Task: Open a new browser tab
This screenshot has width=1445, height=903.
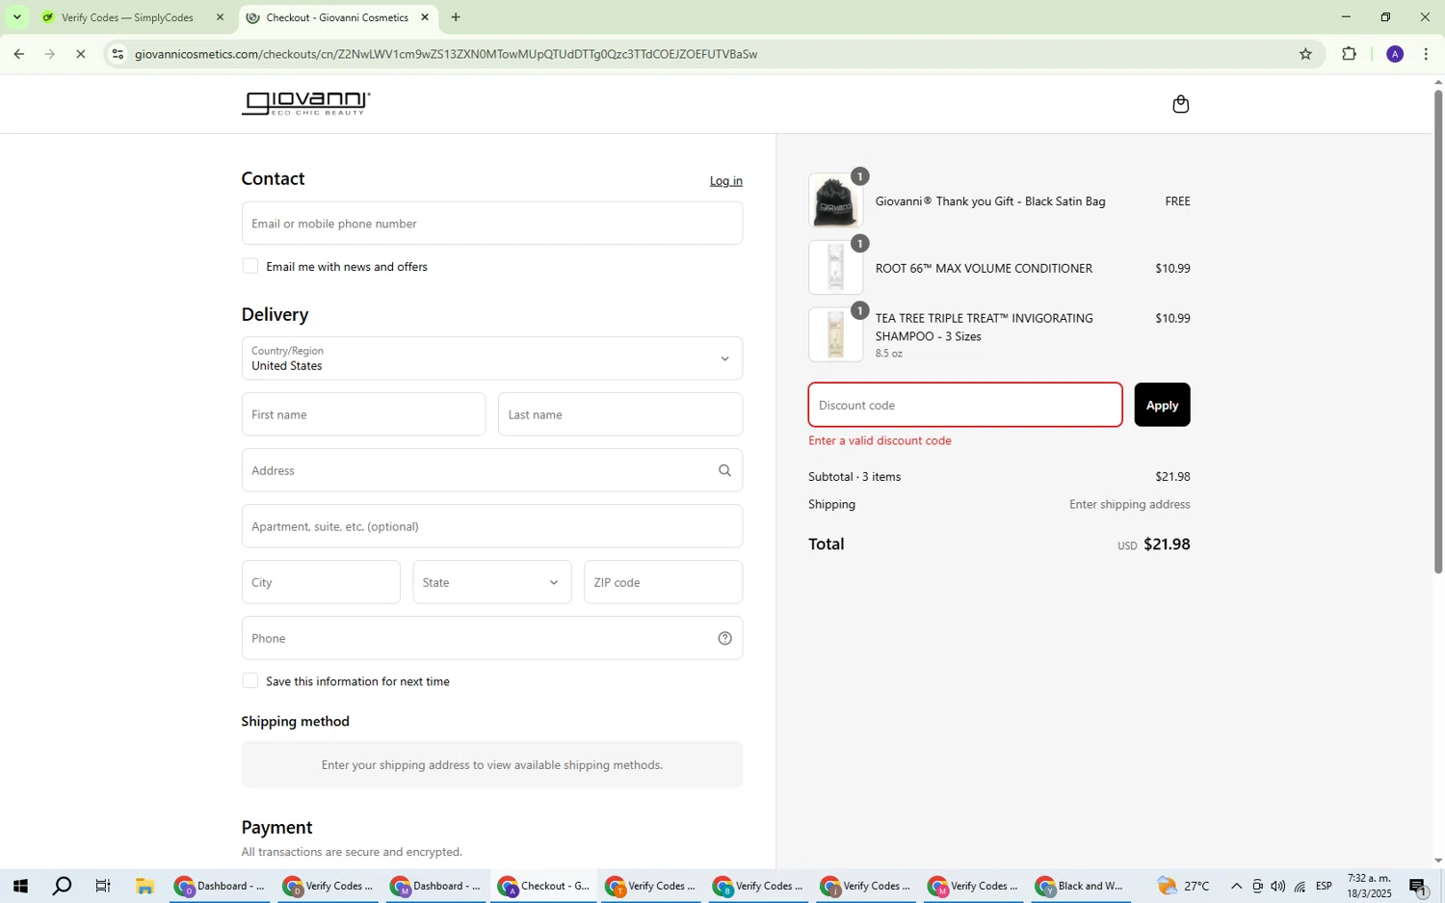Action: pos(456,17)
